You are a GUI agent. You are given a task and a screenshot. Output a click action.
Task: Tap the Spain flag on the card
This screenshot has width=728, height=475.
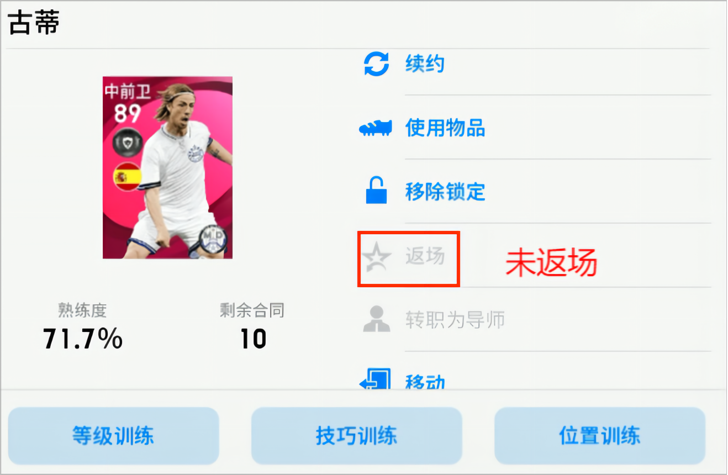click(x=128, y=177)
